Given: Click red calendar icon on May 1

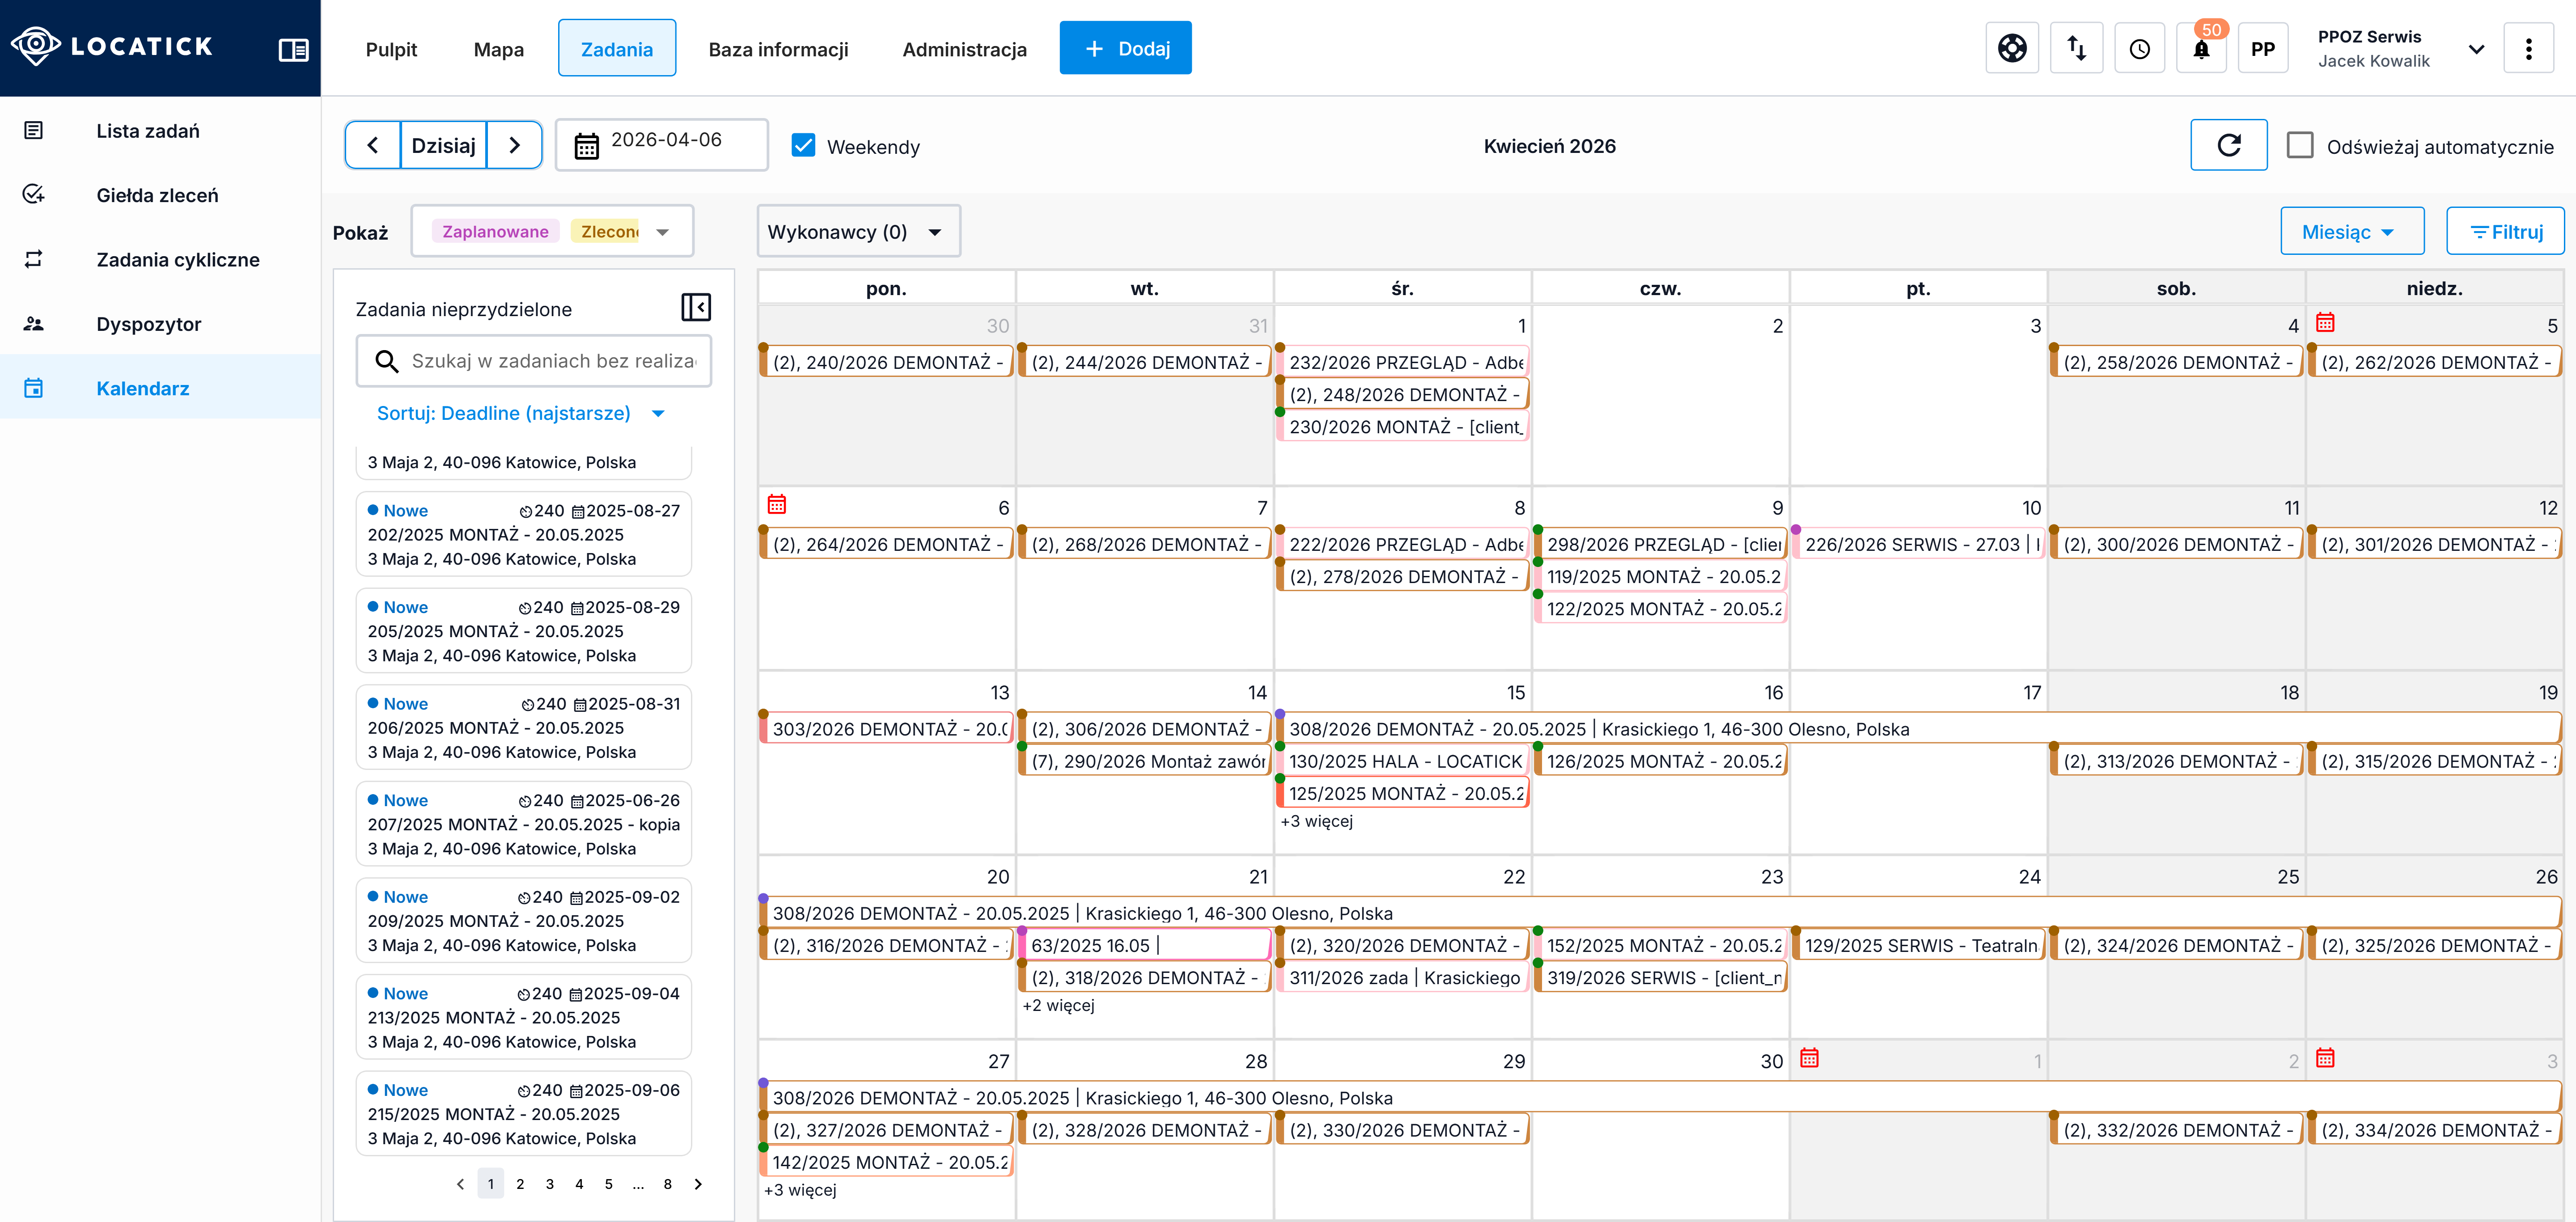Looking at the screenshot, I should [1809, 1057].
